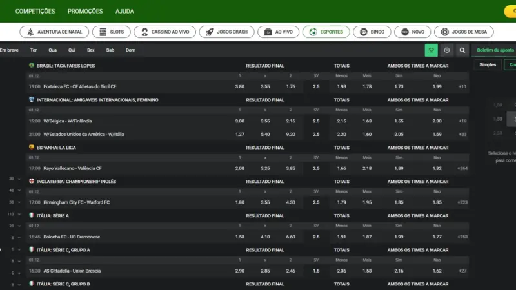
Task: Show +11 more markets for Fortaleza match
Action: 462,87
